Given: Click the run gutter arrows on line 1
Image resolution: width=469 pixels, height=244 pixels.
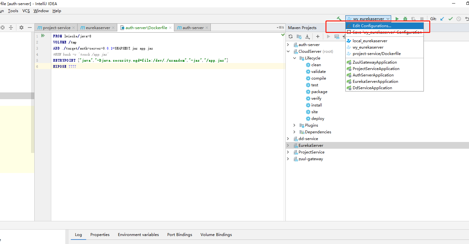Looking at the screenshot, I should click(x=43, y=36).
